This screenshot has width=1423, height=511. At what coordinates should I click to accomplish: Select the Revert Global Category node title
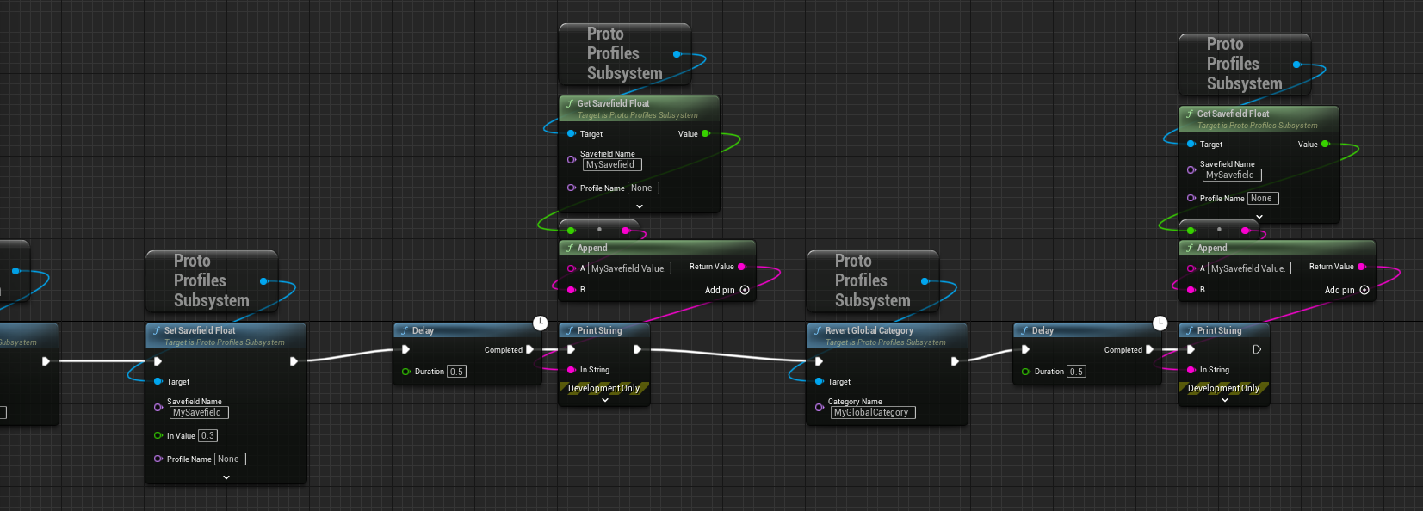pos(869,330)
